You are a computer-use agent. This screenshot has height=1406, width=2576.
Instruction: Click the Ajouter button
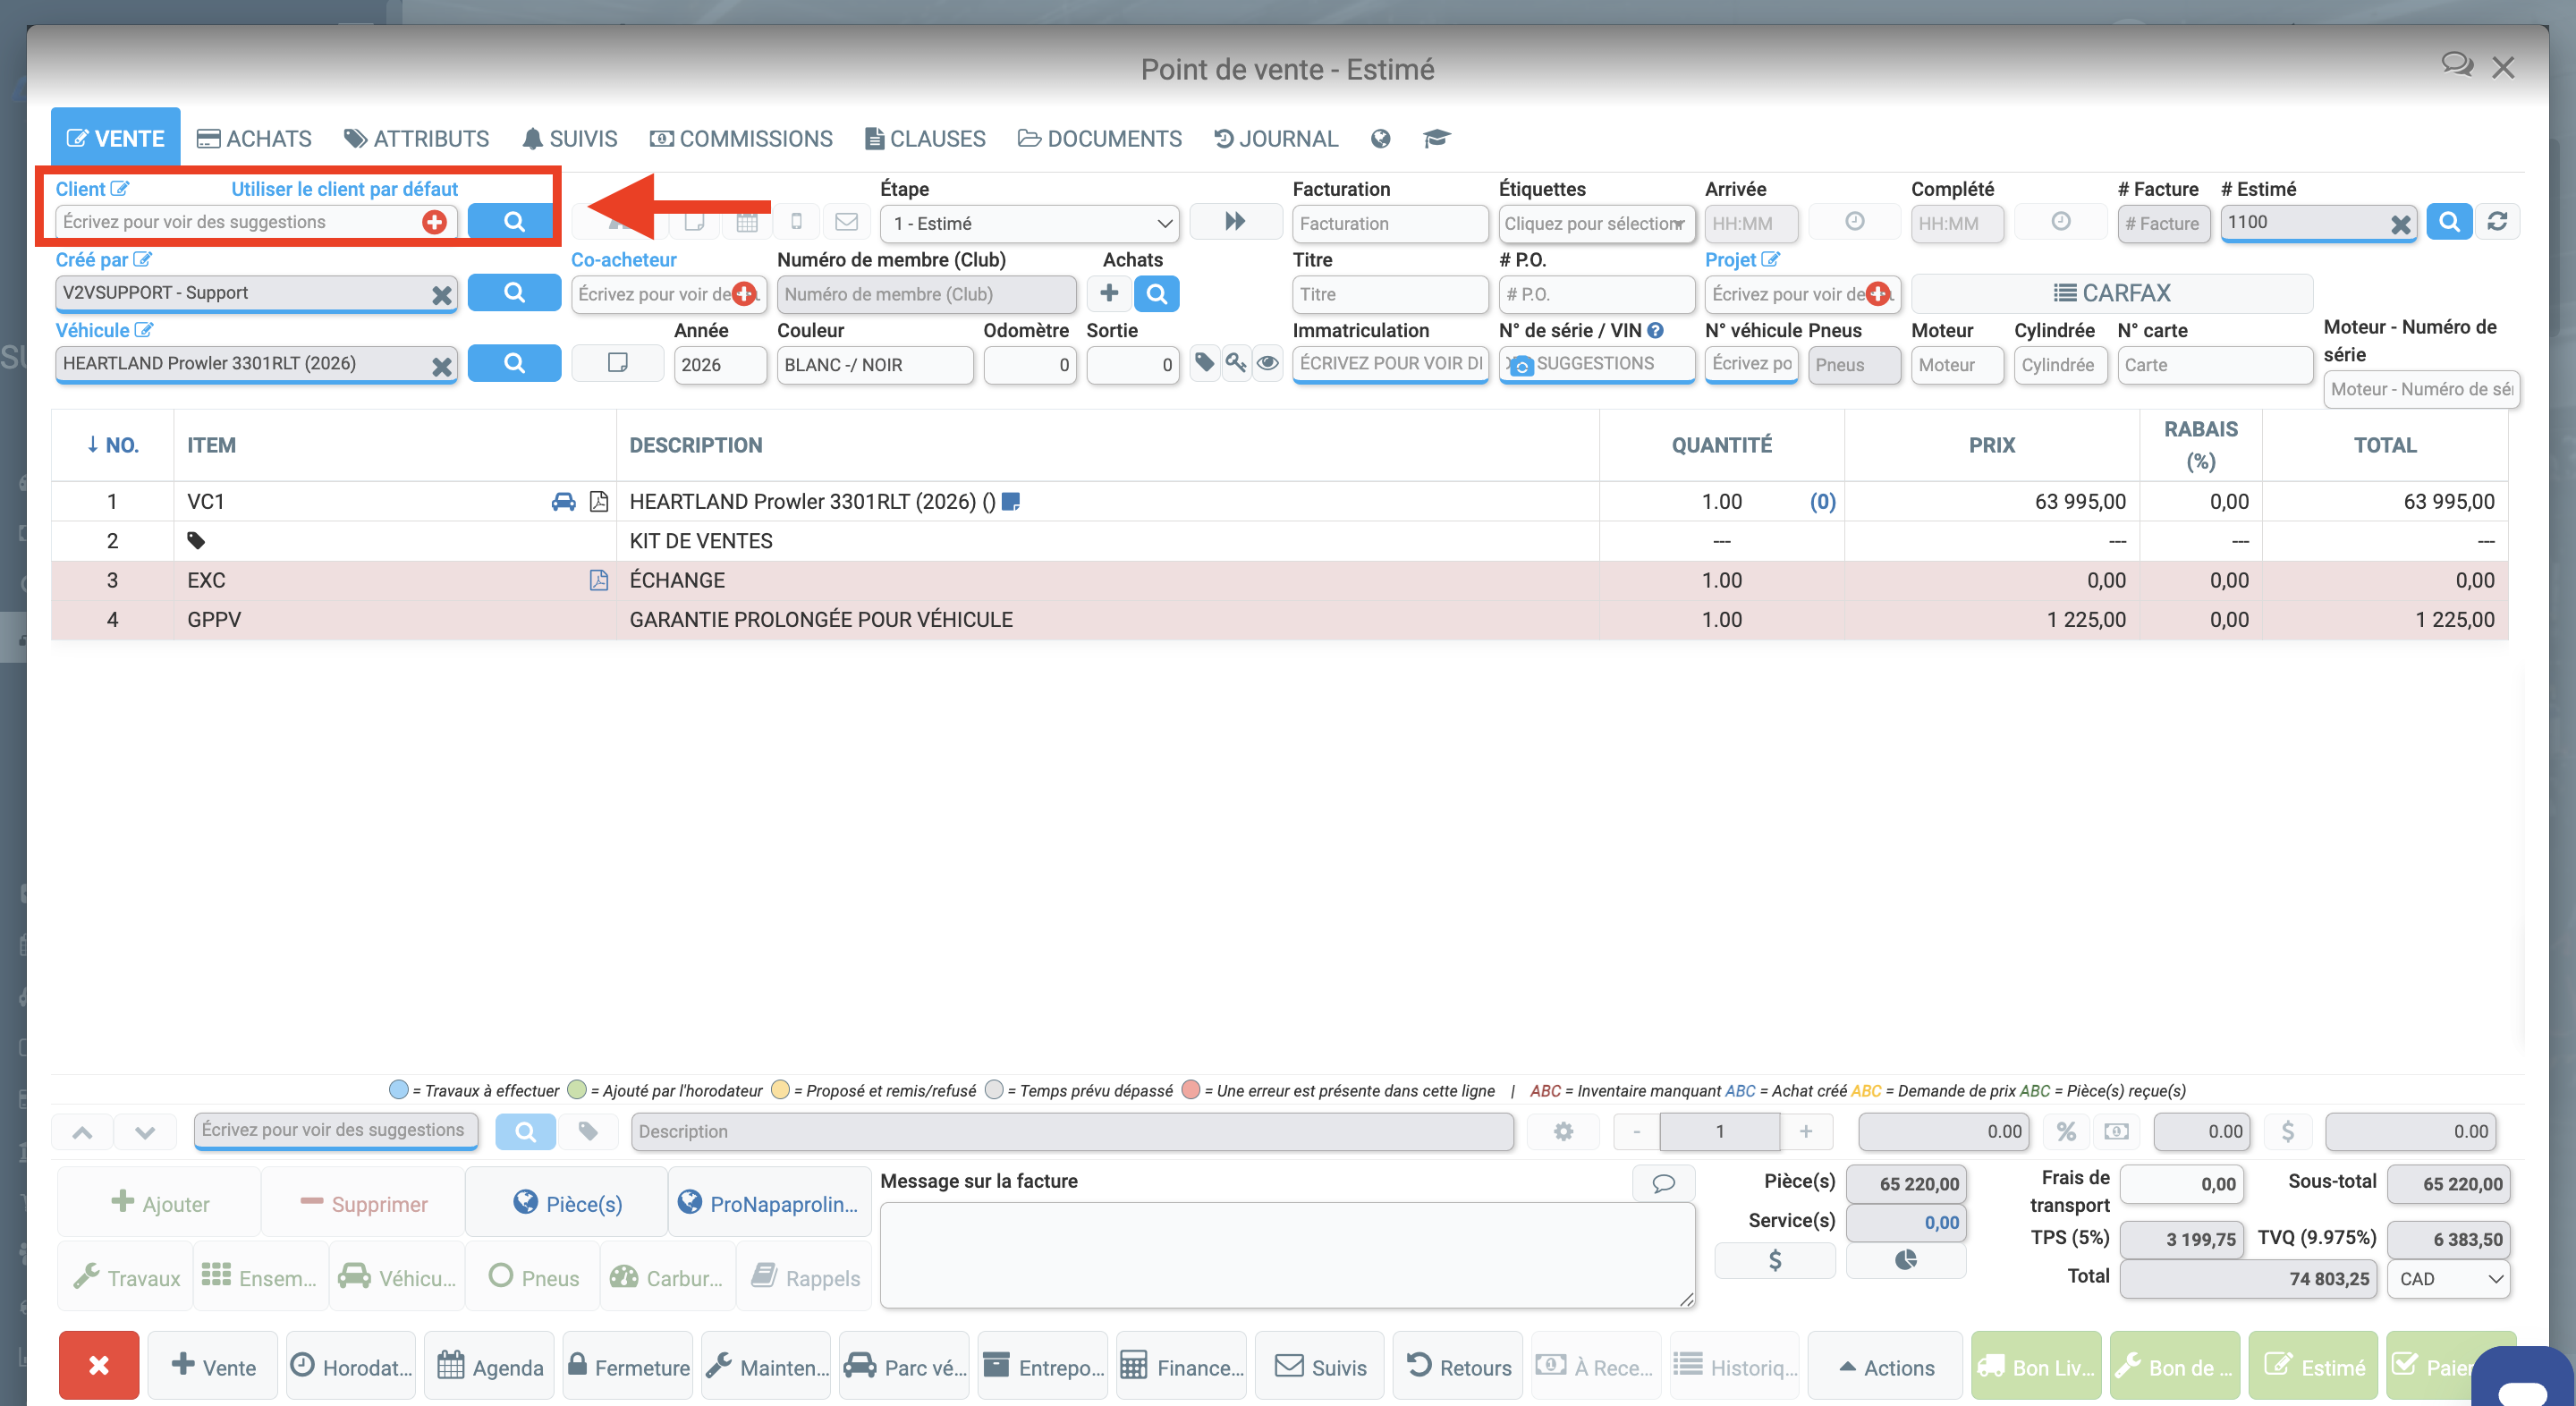[160, 1203]
